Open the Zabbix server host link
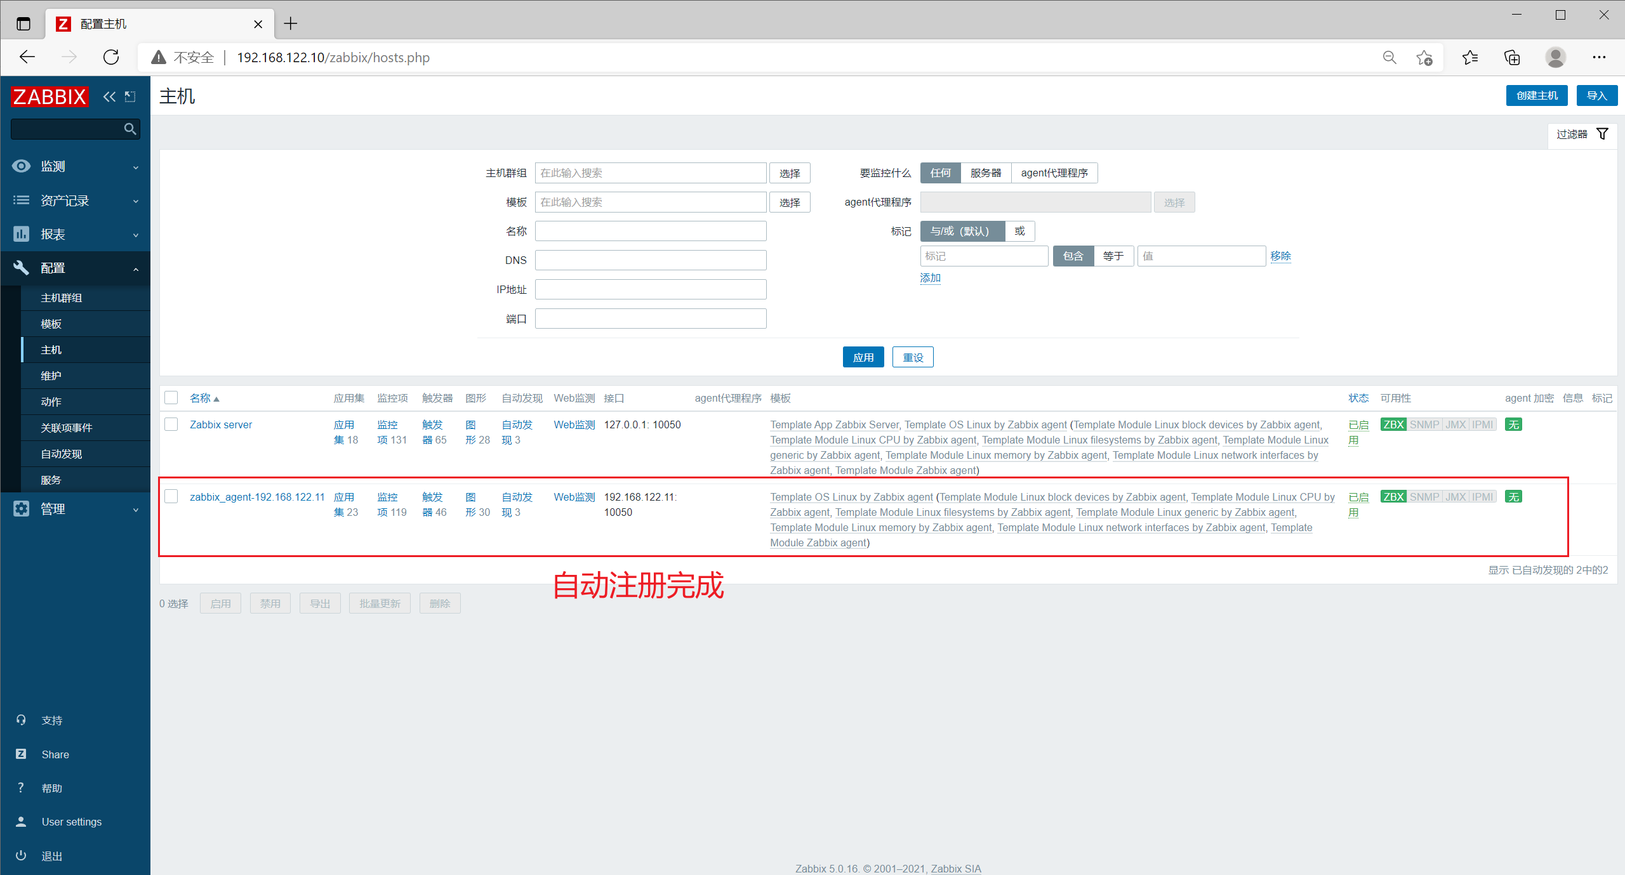Image resolution: width=1625 pixels, height=875 pixels. (221, 424)
